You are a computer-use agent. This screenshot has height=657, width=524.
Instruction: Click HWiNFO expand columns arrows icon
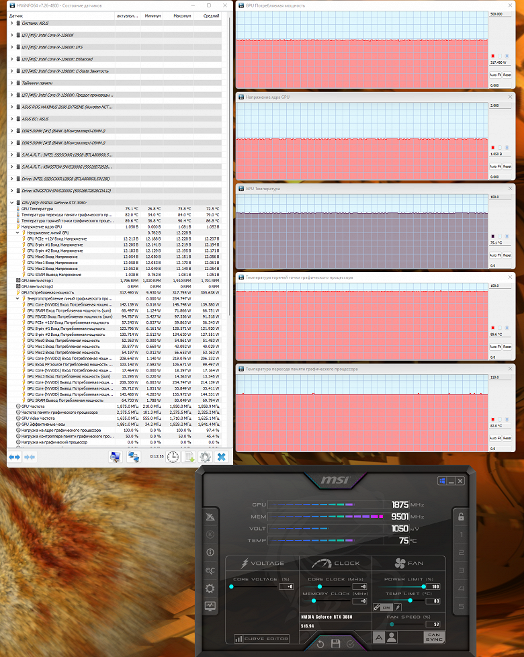[15, 457]
